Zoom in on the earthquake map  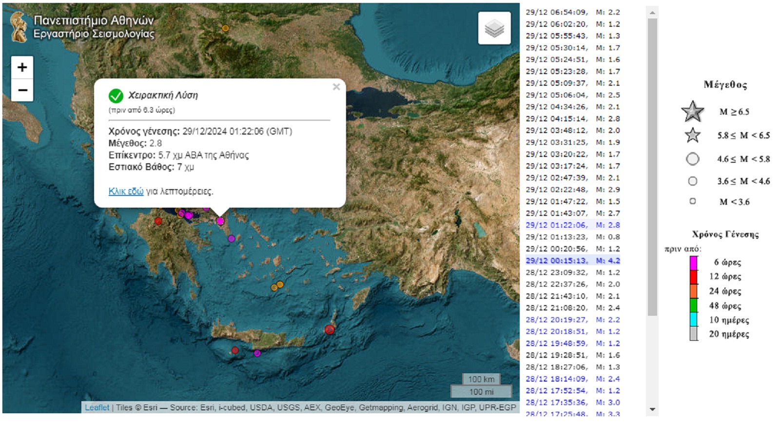[x=22, y=67]
